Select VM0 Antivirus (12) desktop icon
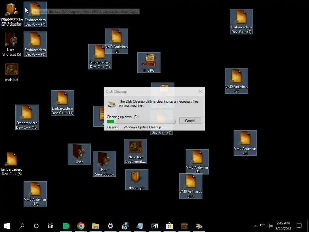309x232 pixels. (x=35, y=194)
